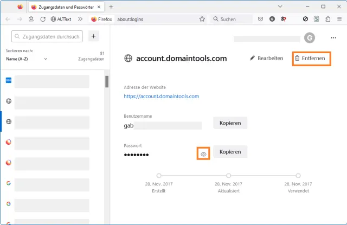Click the Suchen search box
Image resolution: width=347 pixels, height=225 pixels.
(x=232, y=20)
